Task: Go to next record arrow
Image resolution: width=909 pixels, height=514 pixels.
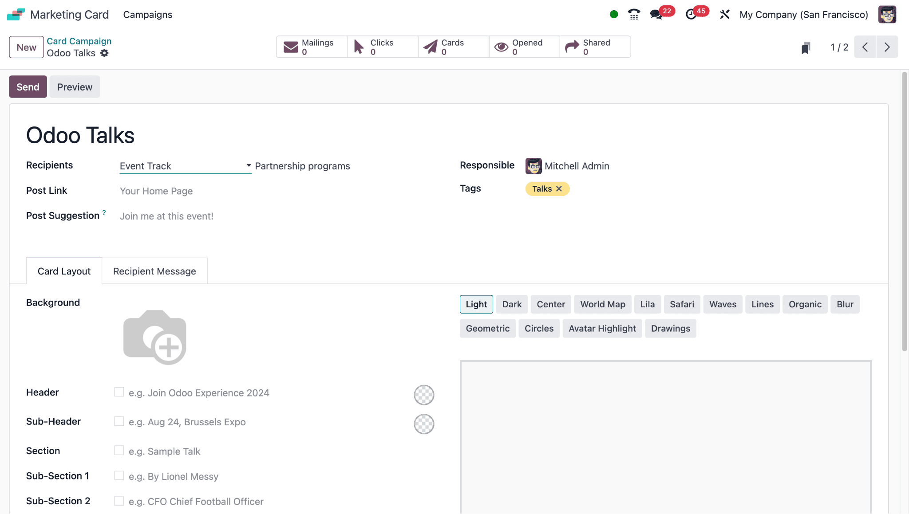Action: [887, 47]
